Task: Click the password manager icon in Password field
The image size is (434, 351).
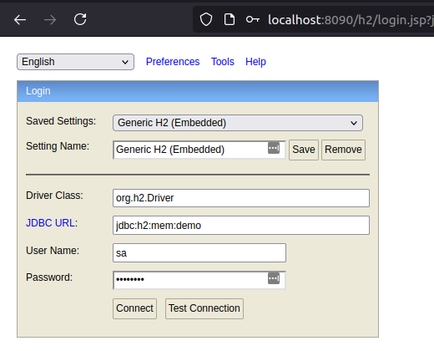Action: coord(274,278)
